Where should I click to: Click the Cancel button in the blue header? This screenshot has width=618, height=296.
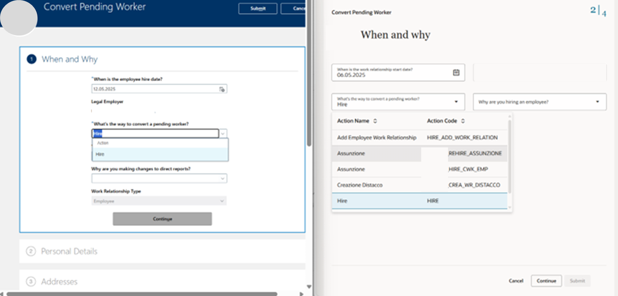293,9
